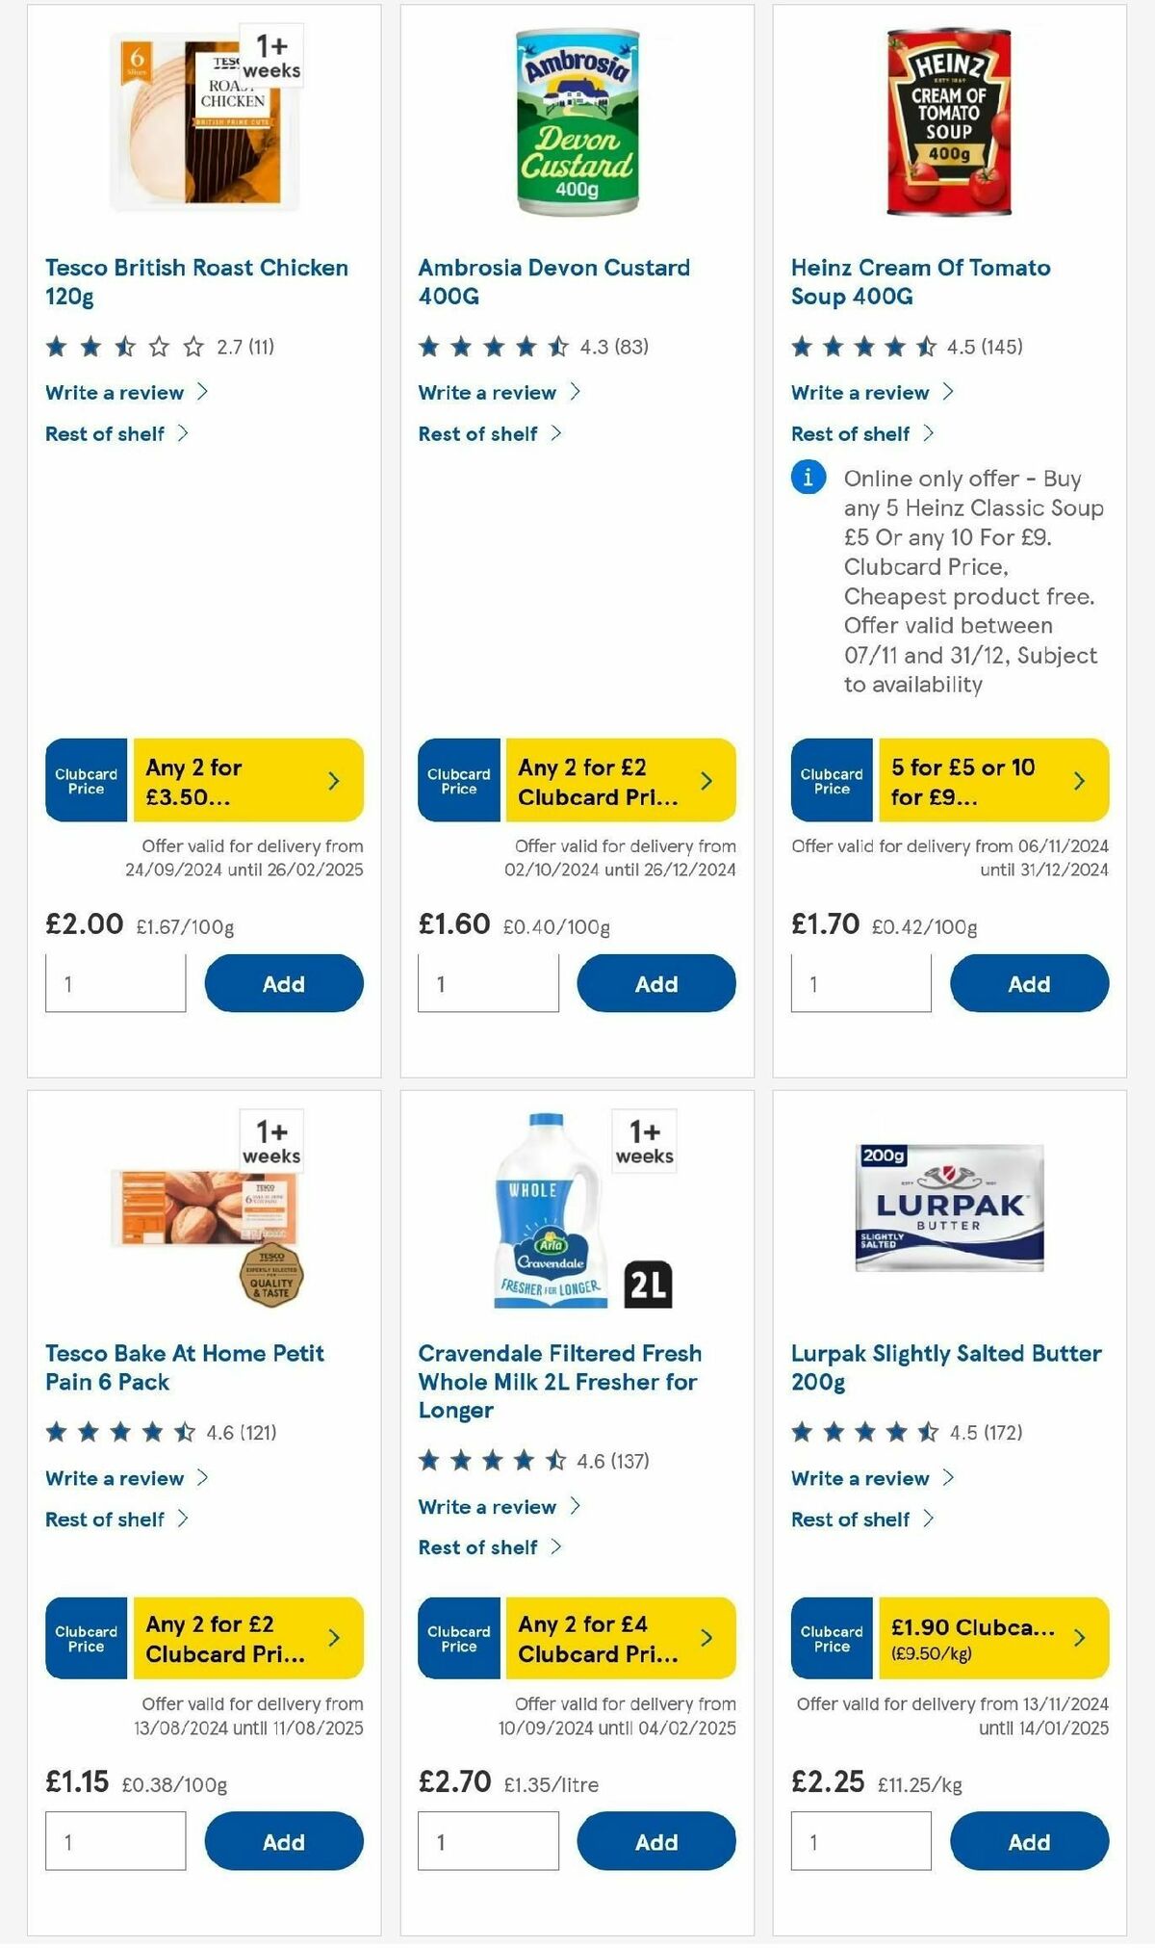Image resolution: width=1155 pixels, height=1948 pixels.
Task: Click the Clubcard Price badge on roast chicken offer
Action: click(85, 781)
